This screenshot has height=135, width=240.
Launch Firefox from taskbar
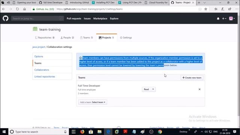pyautogui.click(x=82, y=132)
